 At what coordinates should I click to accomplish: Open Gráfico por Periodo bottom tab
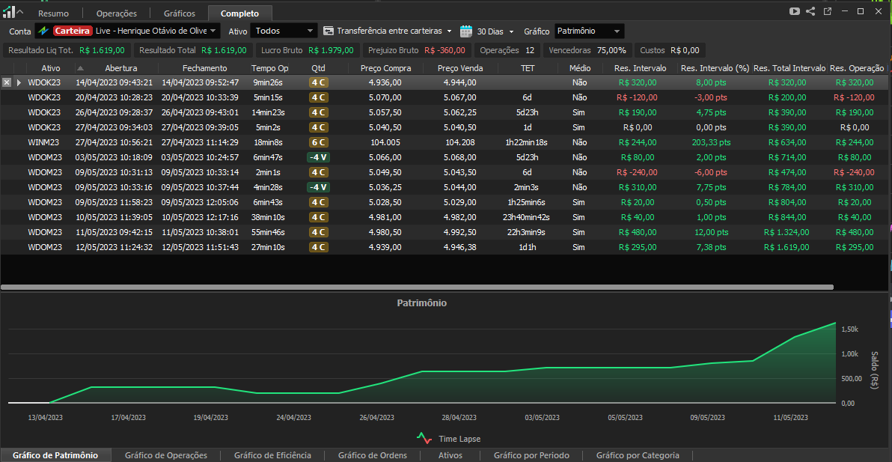531,455
